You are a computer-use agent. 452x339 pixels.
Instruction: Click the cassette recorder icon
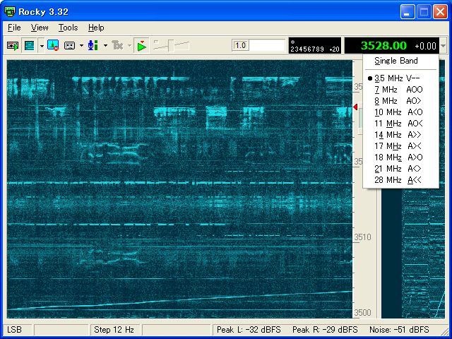[70, 45]
